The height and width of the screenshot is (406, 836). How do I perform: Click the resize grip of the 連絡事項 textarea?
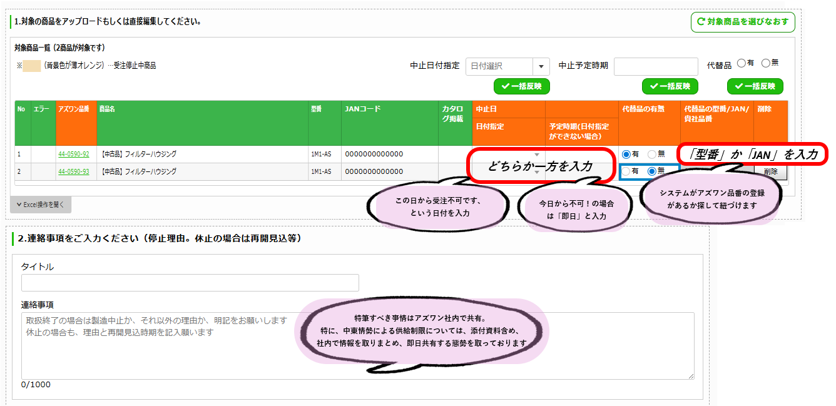[x=692, y=375]
